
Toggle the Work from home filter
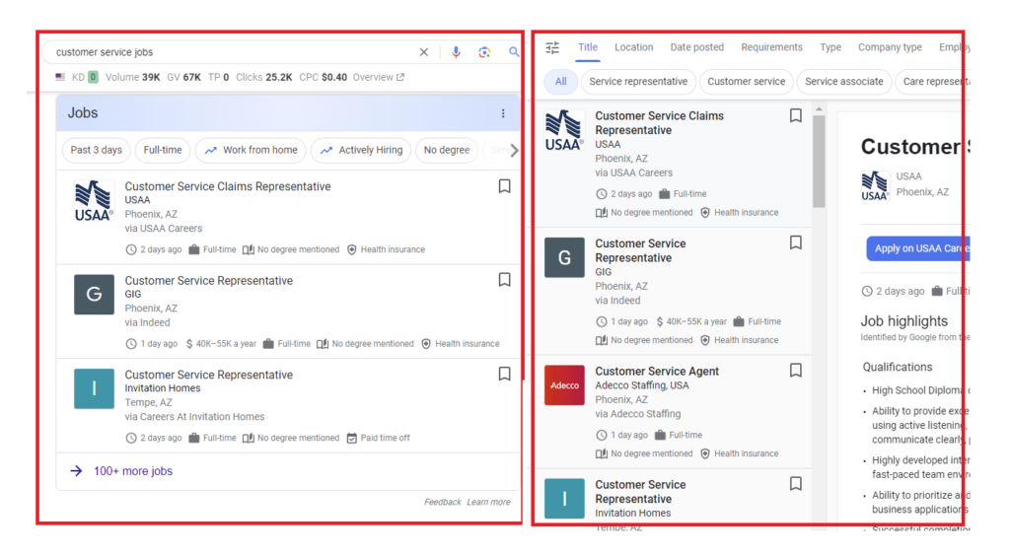[x=251, y=150]
